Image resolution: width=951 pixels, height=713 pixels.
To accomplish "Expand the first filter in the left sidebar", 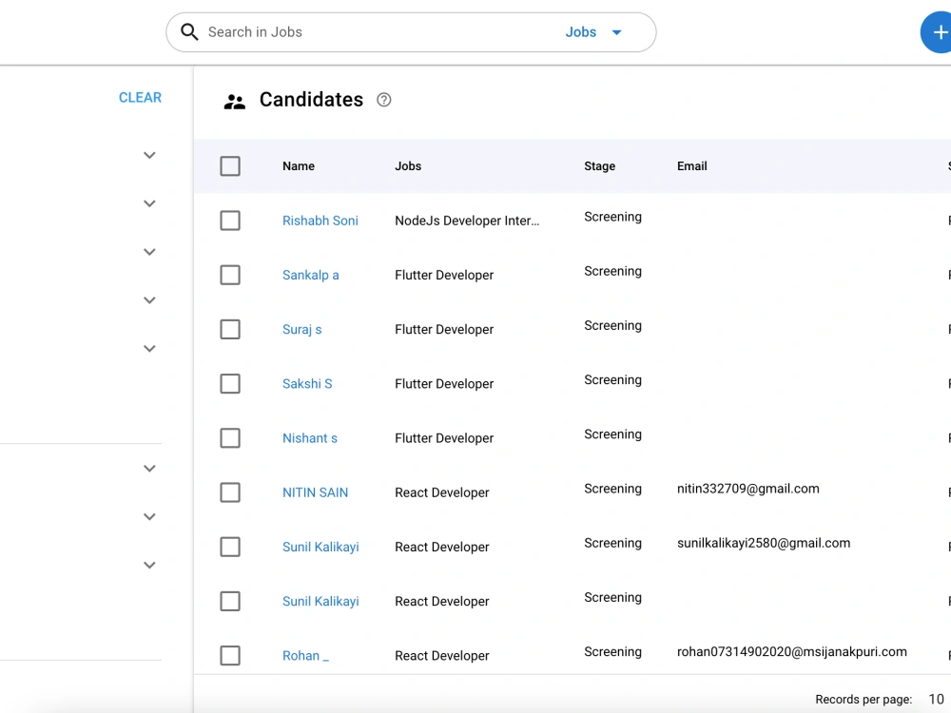I will coord(149,154).
